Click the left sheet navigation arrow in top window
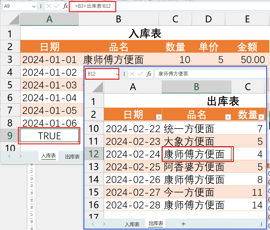The width and height of the screenshot is (270, 230). click(x=9, y=156)
